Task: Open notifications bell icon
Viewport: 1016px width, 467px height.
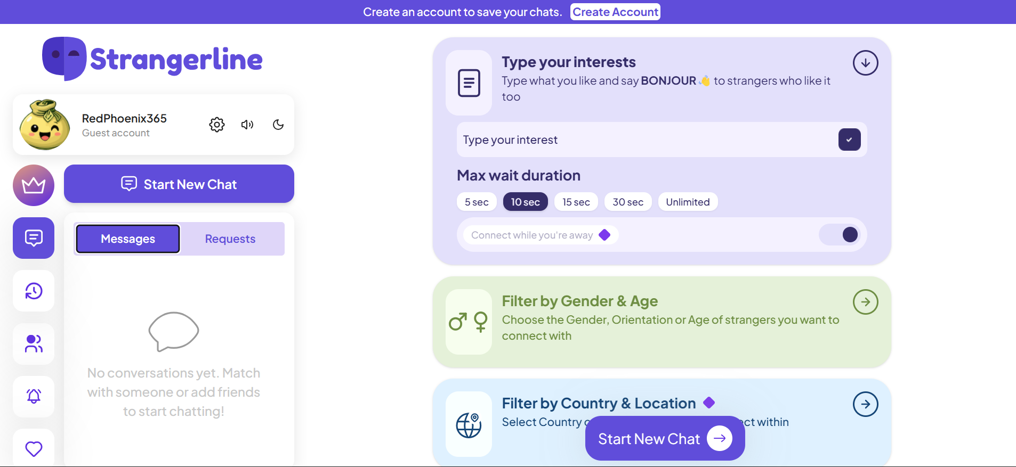Action: [x=34, y=396]
